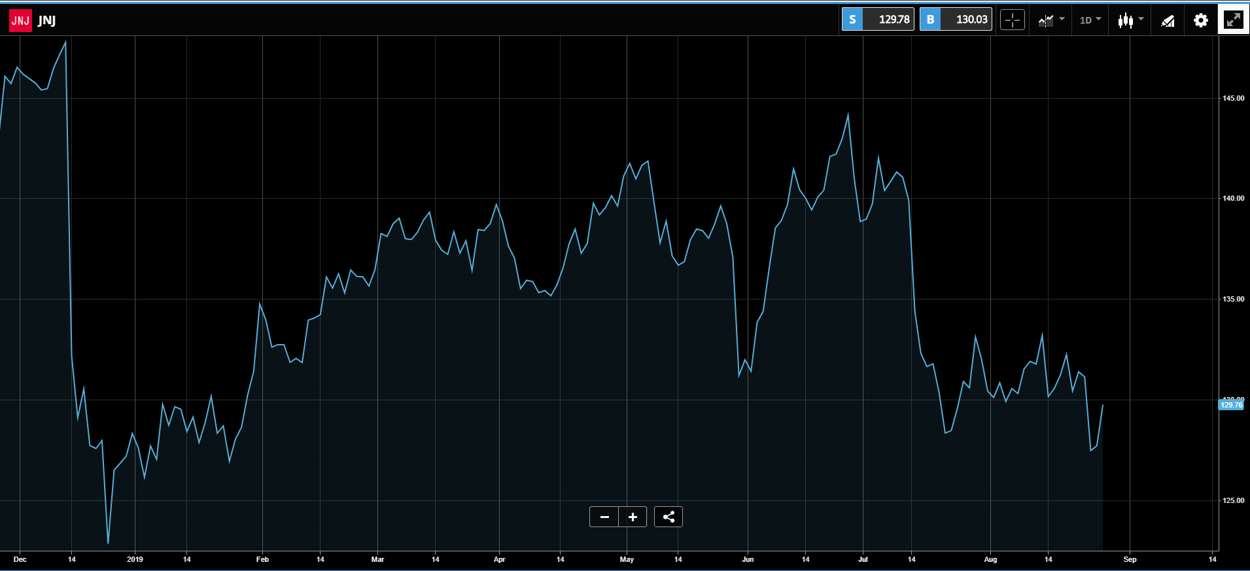Click the Sell button at 129.78
1250x571 pixels.
pyautogui.click(x=878, y=20)
